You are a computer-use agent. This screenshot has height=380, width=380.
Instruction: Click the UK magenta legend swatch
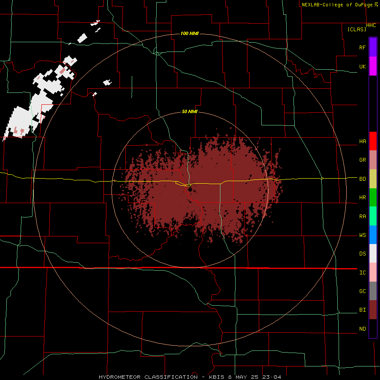click(x=373, y=66)
